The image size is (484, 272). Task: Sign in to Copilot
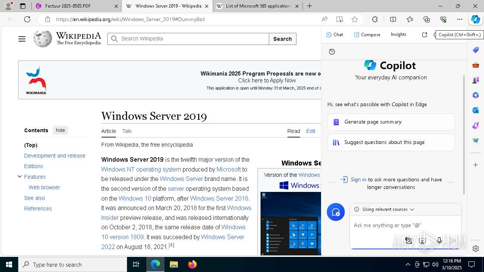(358, 179)
